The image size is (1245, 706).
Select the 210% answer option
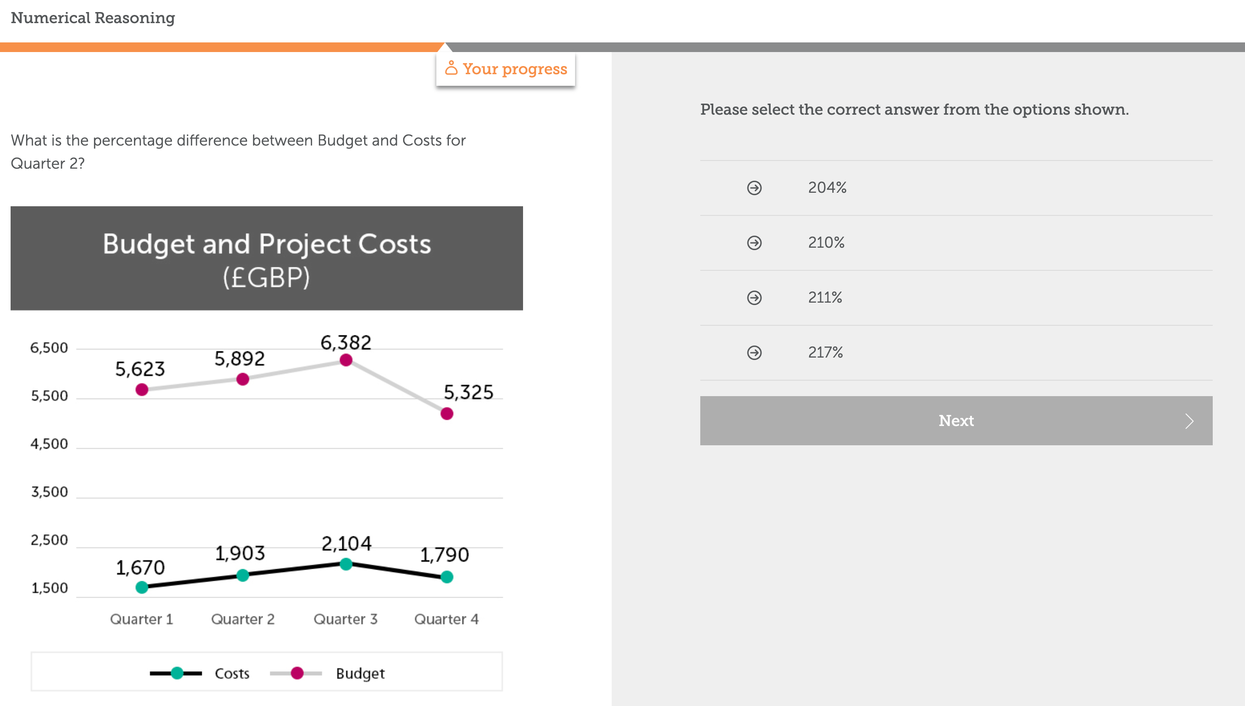click(826, 242)
